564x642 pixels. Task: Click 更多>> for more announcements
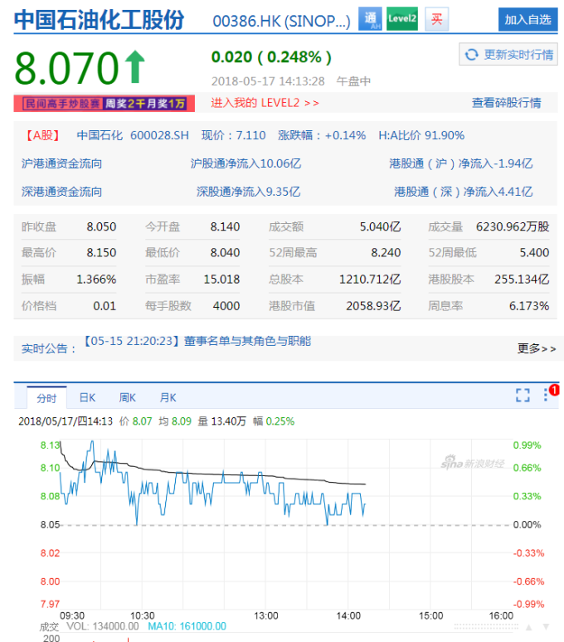click(x=537, y=348)
